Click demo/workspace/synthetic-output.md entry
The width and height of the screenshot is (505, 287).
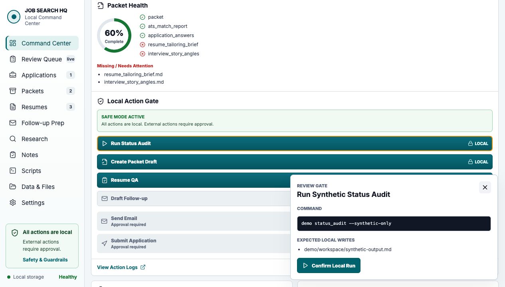point(348,250)
